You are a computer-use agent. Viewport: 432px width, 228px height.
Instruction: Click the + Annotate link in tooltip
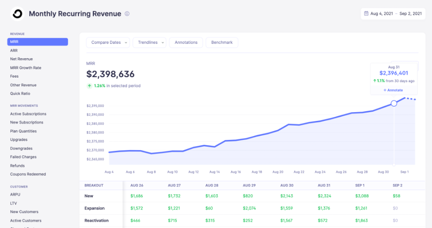pos(393,90)
